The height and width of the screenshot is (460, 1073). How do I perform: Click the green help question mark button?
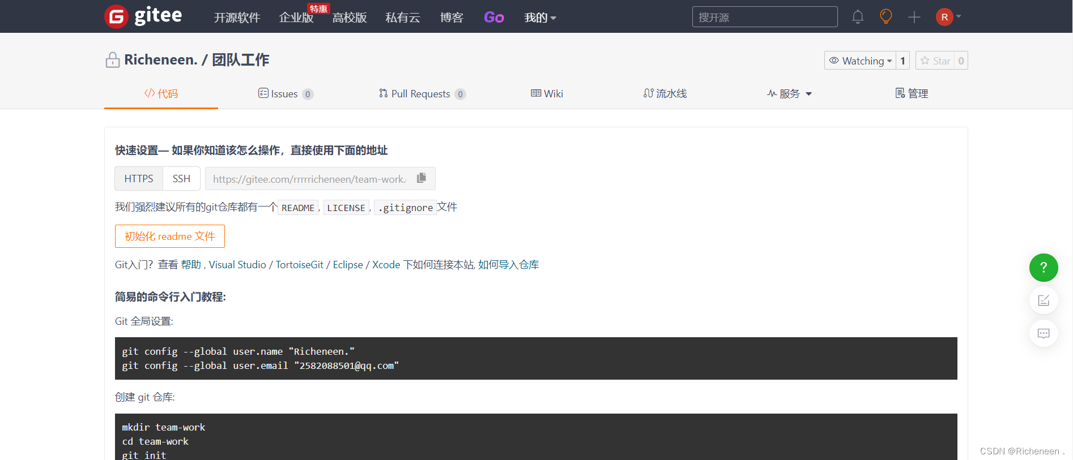1044,268
